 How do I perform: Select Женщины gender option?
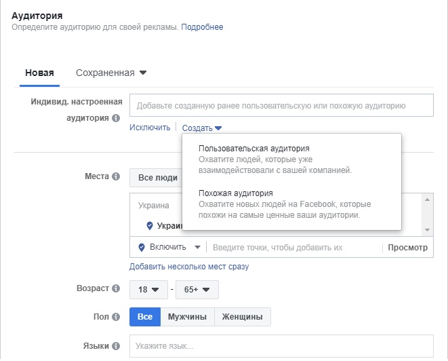(x=242, y=317)
